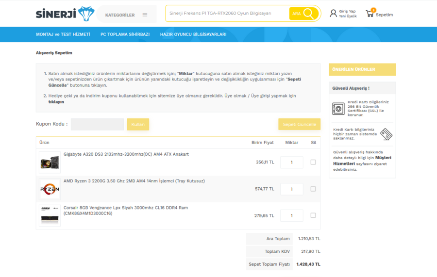Focus the site search input field

coord(227,14)
